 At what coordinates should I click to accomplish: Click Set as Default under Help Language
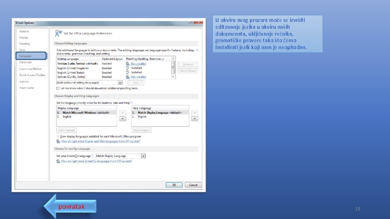point(141,130)
